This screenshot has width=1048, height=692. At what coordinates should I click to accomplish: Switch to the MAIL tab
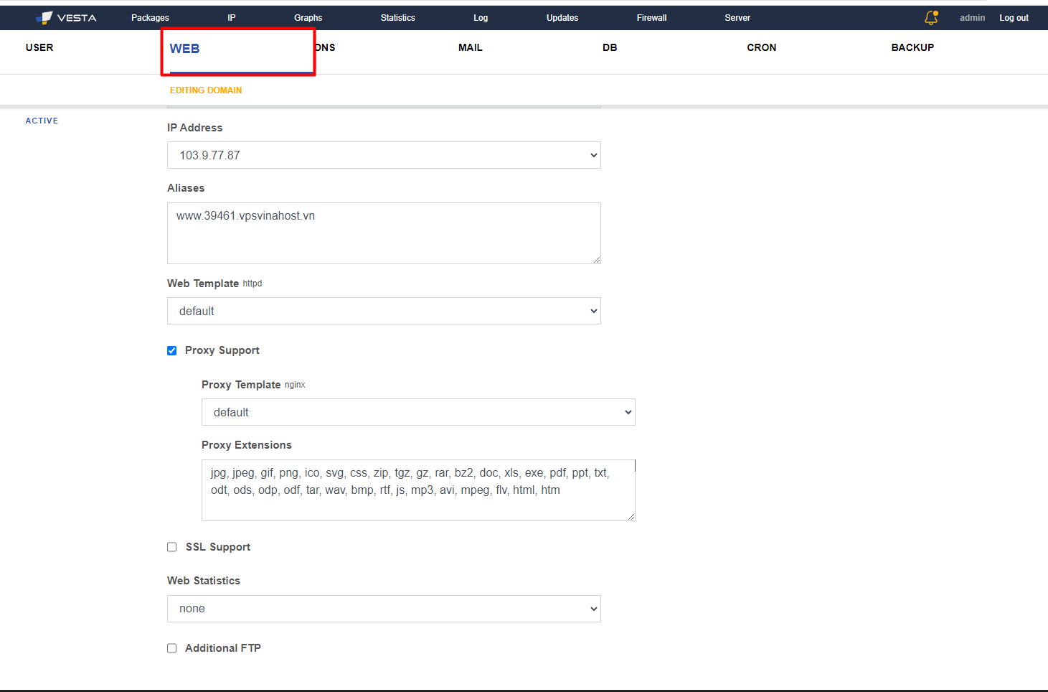tap(471, 47)
